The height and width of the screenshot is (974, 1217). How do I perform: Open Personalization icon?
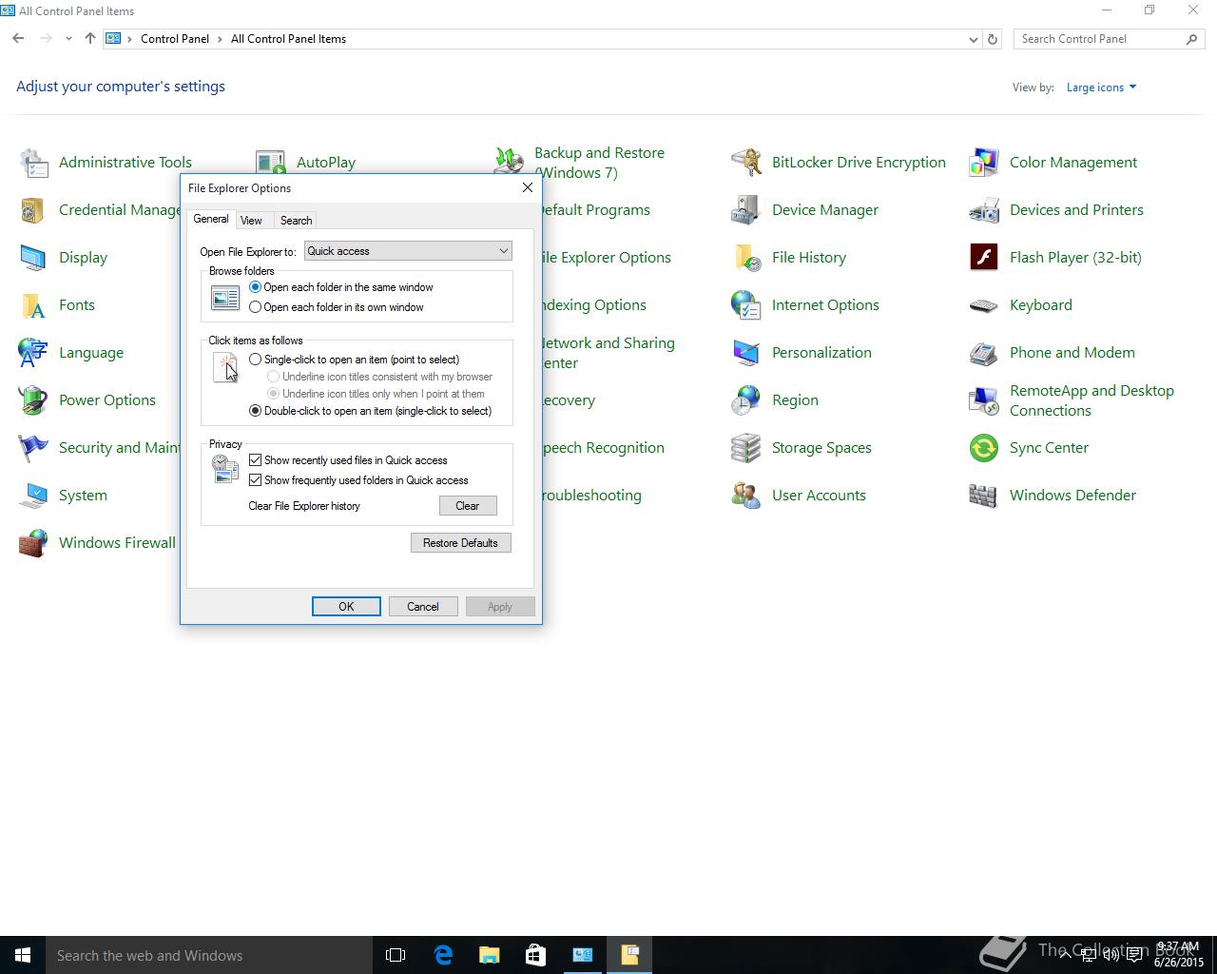[x=746, y=353]
